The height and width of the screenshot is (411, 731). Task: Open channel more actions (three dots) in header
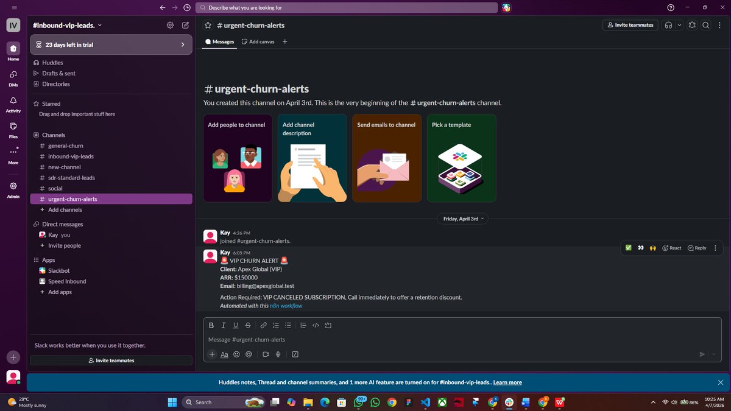tap(719, 25)
